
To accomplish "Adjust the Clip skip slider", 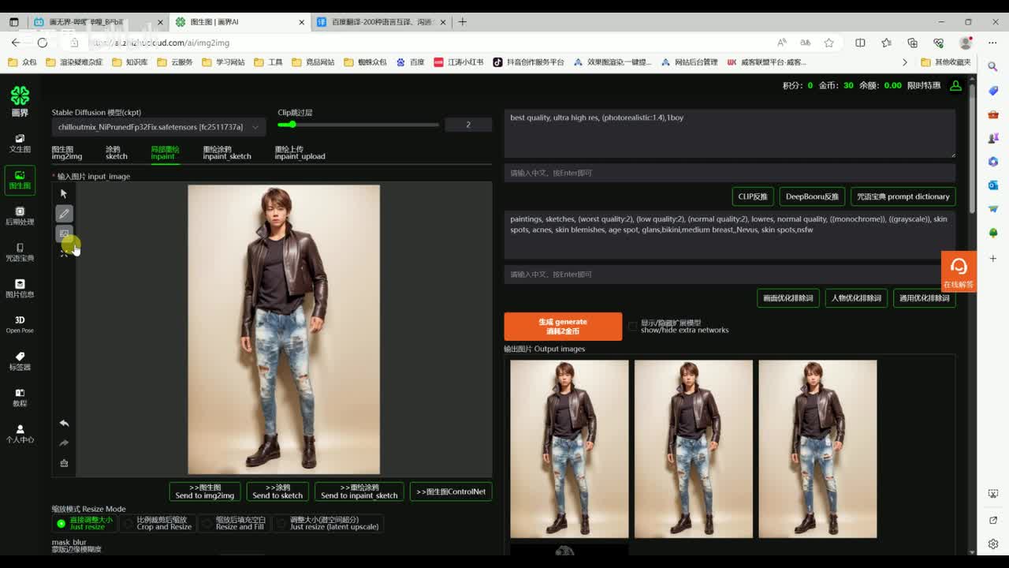I will coord(292,125).
